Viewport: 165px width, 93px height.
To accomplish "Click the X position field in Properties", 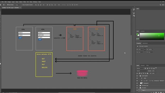I will pyautogui.click(x=141, y=52).
